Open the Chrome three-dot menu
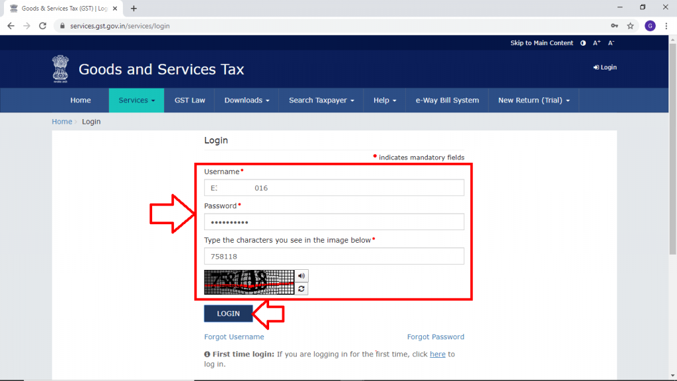Screen dimensions: 677x381 coord(666,26)
